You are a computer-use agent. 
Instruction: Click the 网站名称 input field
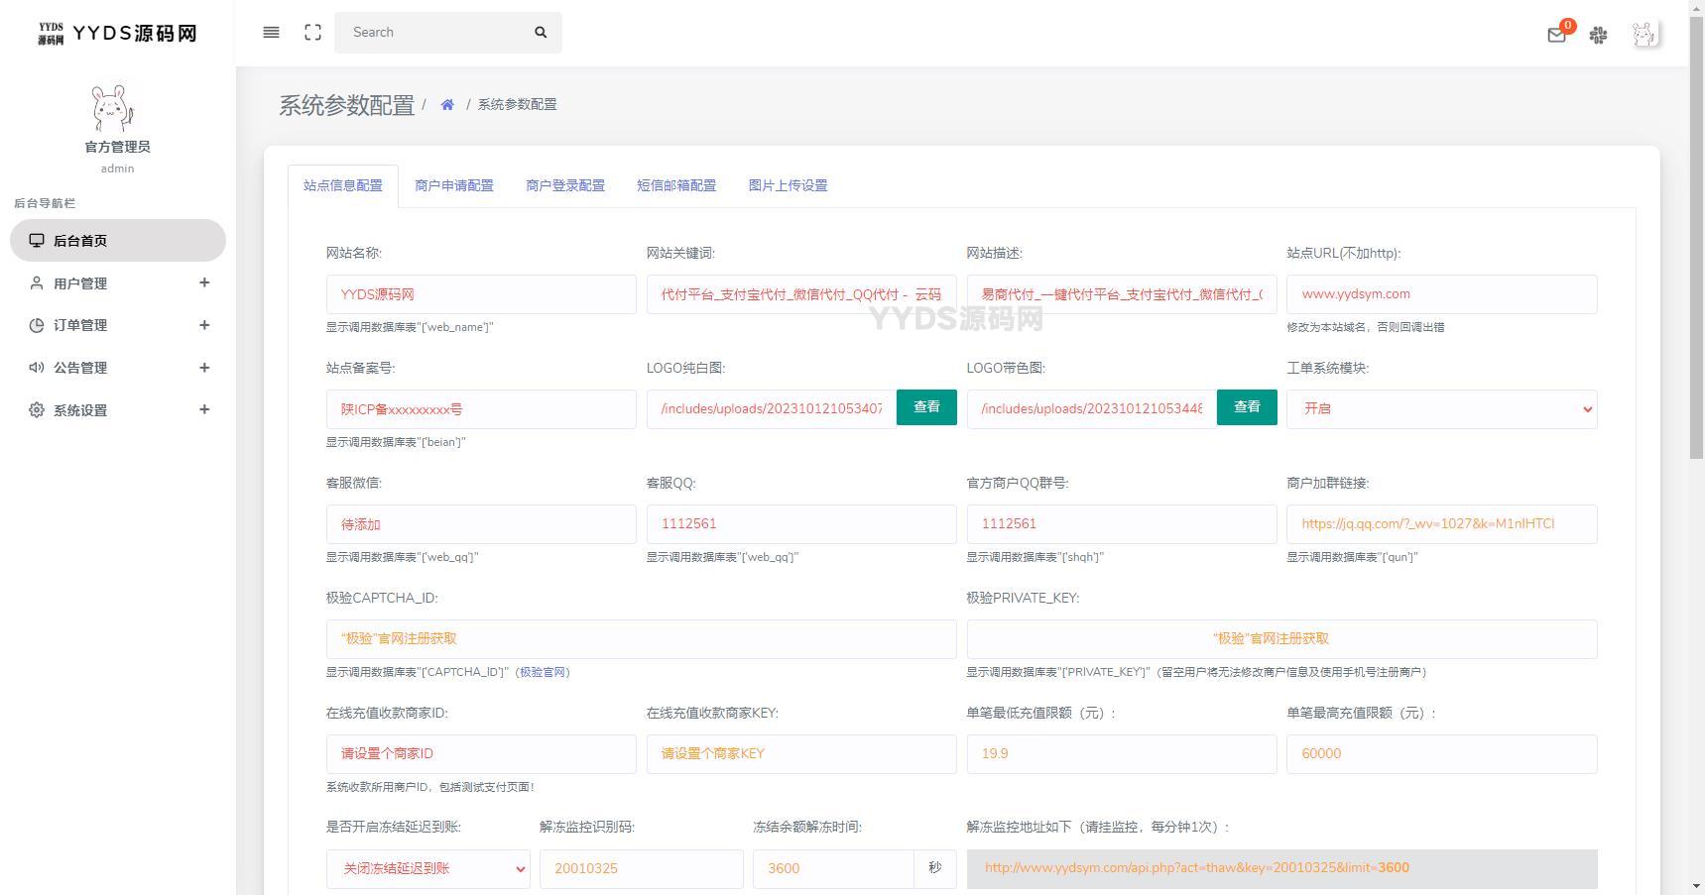tap(481, 294)
